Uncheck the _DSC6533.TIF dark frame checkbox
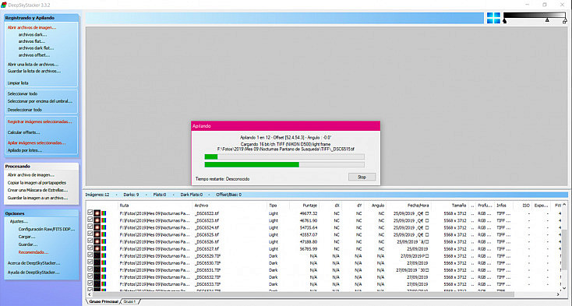 [x=90, y=283]
